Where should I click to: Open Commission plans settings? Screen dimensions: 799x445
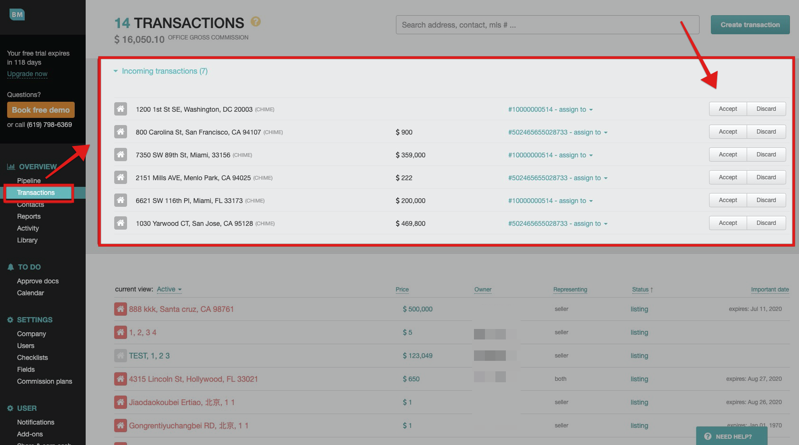(x=45, y=381)
